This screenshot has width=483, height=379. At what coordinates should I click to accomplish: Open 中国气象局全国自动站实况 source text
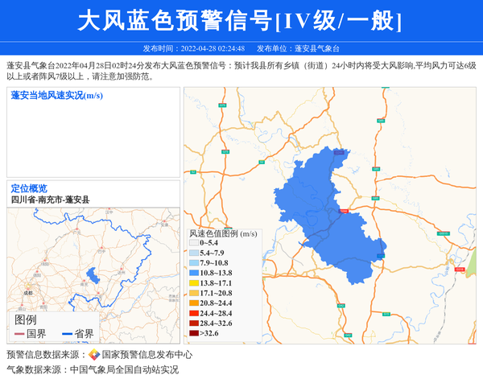[x=124, y=370]
